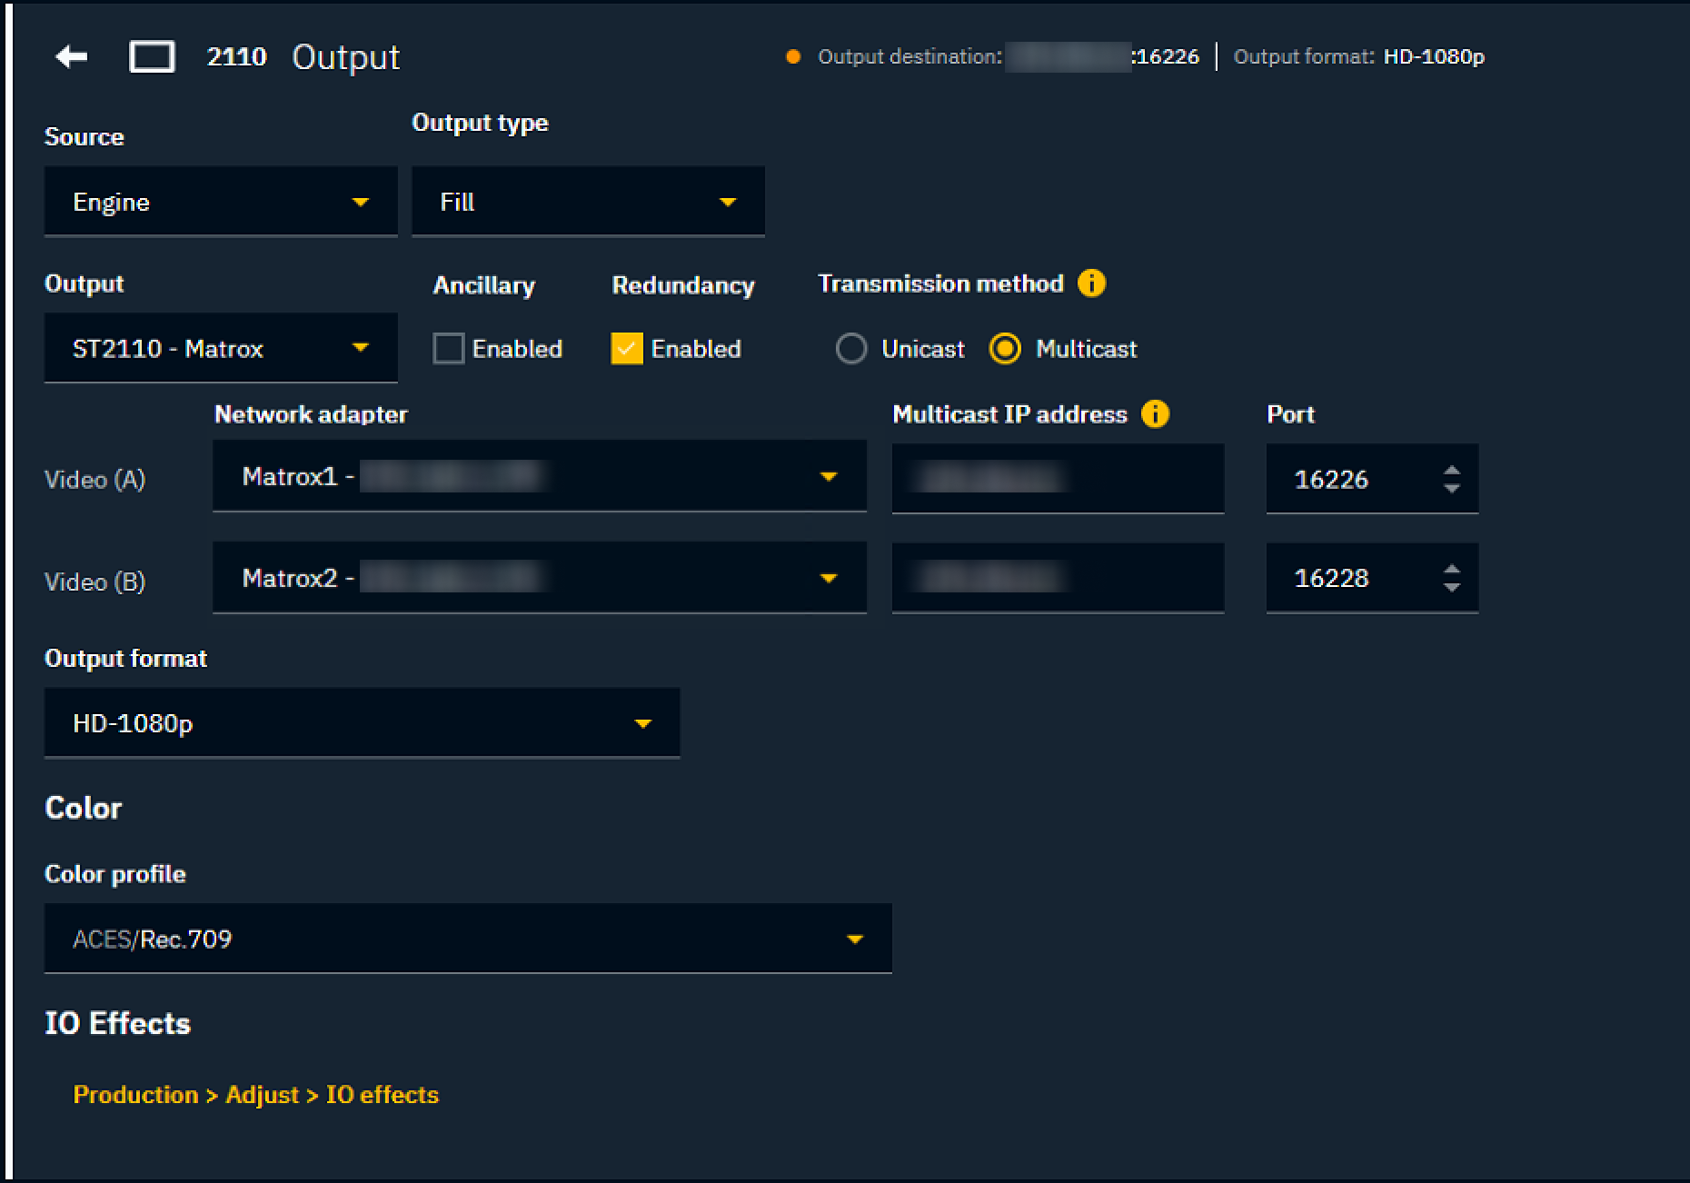Click the back arrow icon
1690x1183 pixels.
[71, 57]
